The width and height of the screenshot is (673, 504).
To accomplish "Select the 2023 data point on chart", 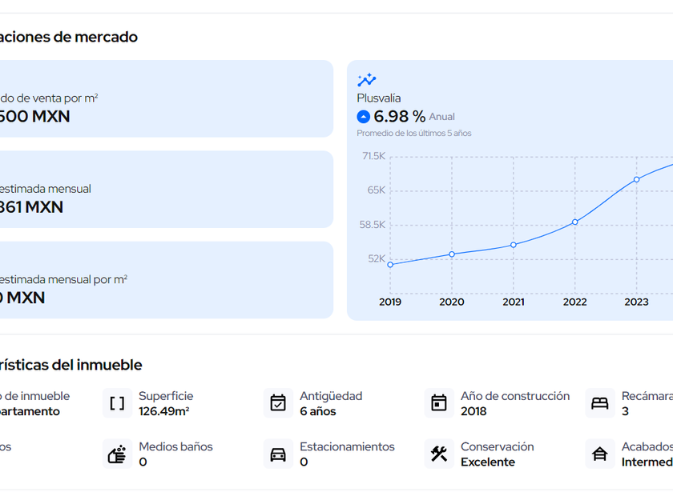I will [637, 179].
